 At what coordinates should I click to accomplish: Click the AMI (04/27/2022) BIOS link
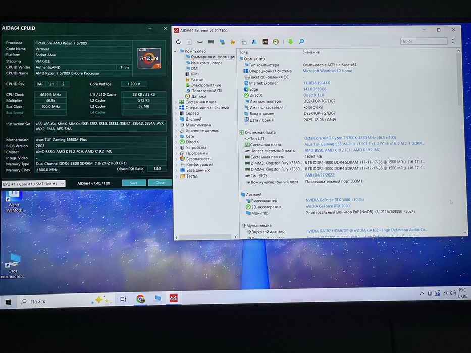pos(320,175)
